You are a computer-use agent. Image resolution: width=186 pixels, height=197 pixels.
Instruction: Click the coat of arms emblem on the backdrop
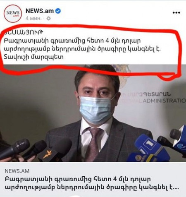pyautogui.click(x=123, y=75)
